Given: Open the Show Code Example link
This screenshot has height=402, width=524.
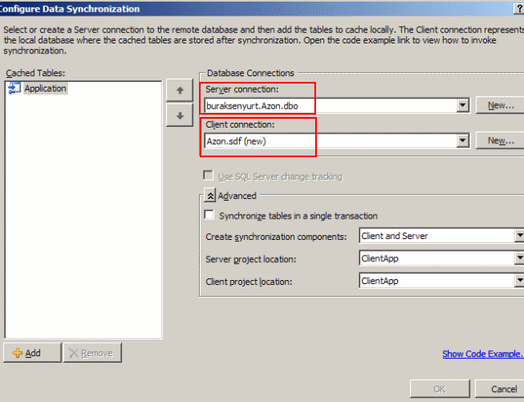Looking at the screenshot, I should (x=481, y=354).
